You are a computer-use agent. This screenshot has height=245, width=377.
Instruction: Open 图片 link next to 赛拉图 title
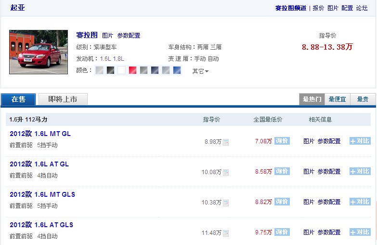108,36
